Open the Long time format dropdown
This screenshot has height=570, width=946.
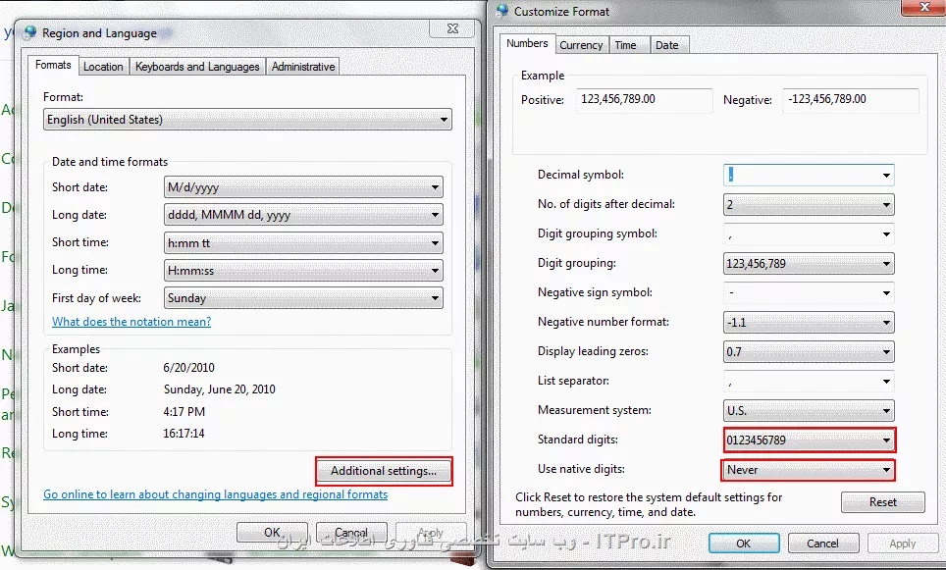pos(303,270)
